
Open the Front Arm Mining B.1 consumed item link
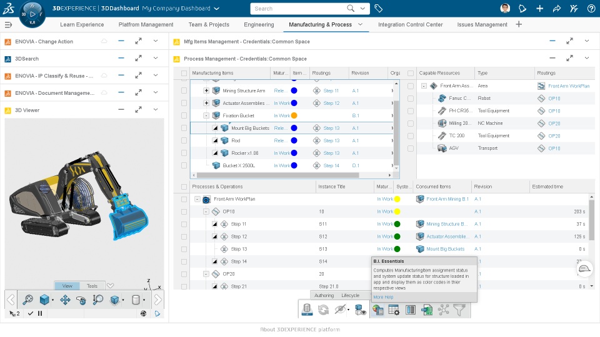click(x=447, y=199)
